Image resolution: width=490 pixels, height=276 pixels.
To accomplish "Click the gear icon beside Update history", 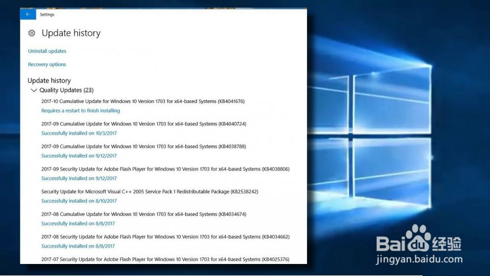I will (x=32, y=33).
